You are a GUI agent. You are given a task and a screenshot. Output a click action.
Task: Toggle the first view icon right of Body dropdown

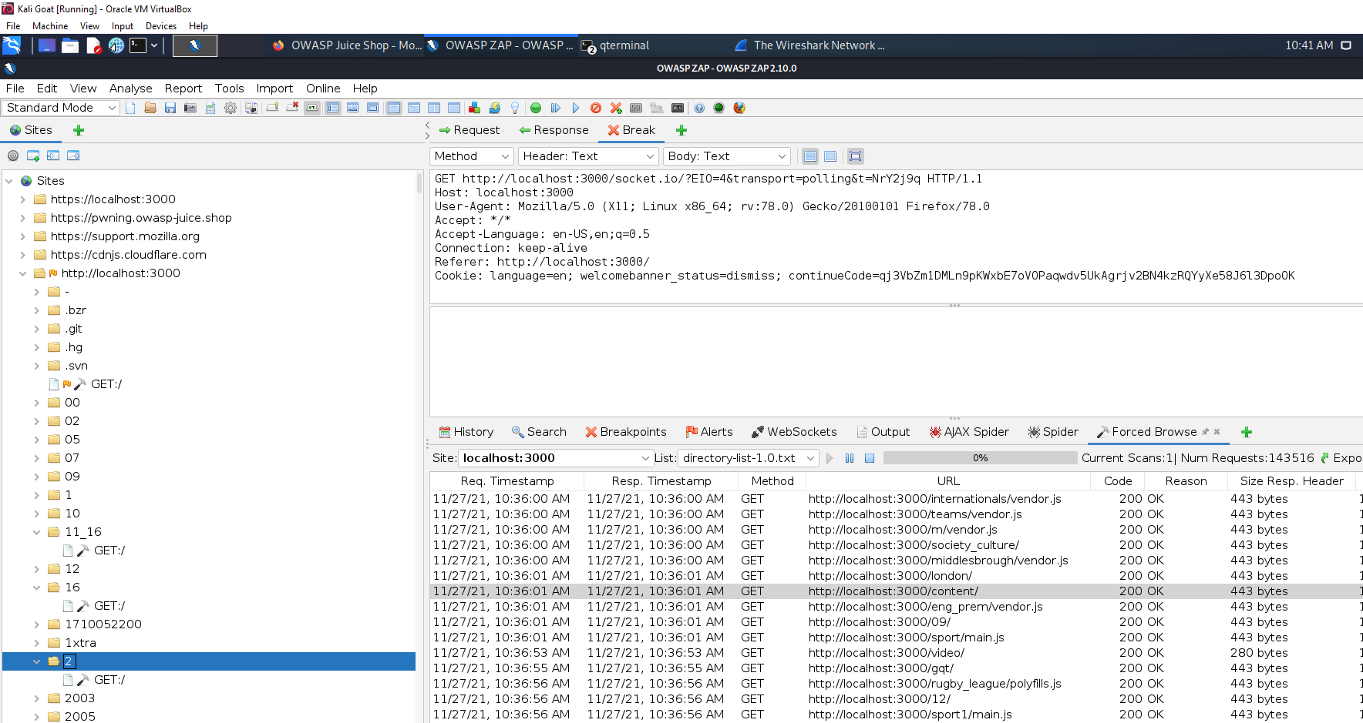click(810, 156)
